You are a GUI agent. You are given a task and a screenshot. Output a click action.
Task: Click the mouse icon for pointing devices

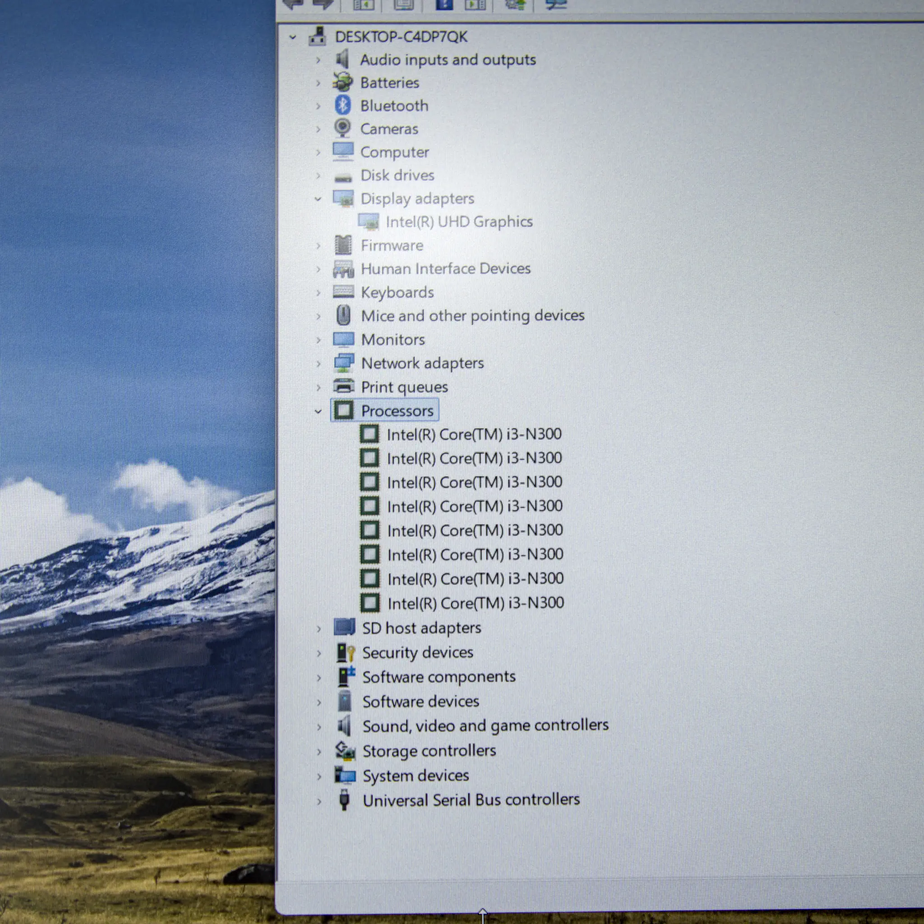[x=343, y=316]
